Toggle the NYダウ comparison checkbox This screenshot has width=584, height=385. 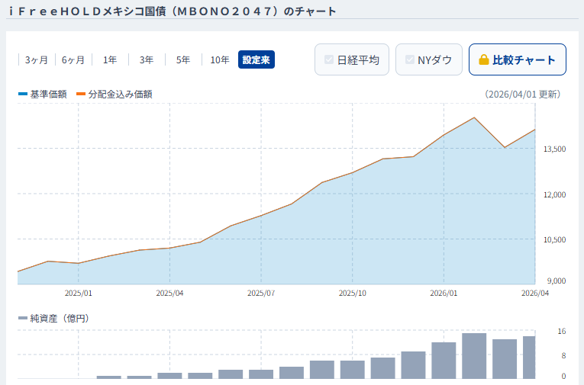(x=410, y=59)
